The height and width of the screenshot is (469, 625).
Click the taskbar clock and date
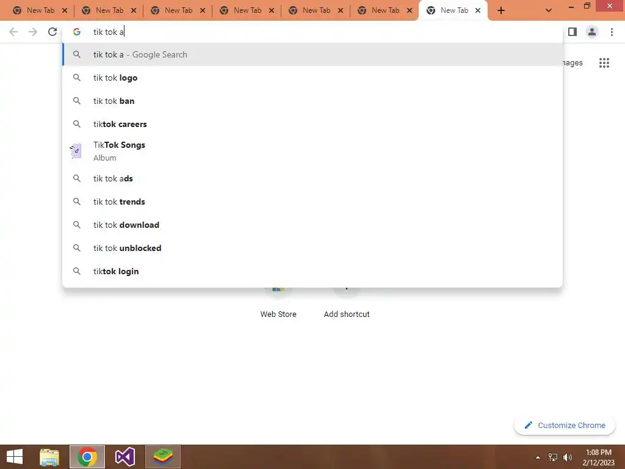point(598,457)
